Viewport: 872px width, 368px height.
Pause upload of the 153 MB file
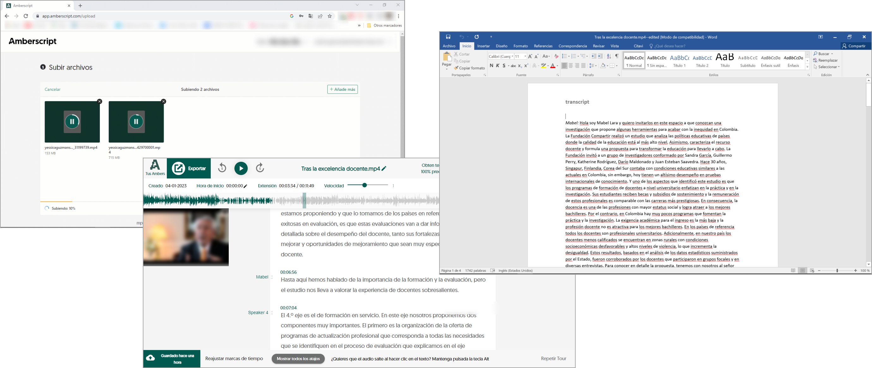[72, 122]
